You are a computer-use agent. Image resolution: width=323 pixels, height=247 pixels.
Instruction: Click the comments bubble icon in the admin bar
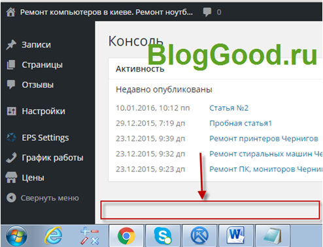click(x=207, y=12)
